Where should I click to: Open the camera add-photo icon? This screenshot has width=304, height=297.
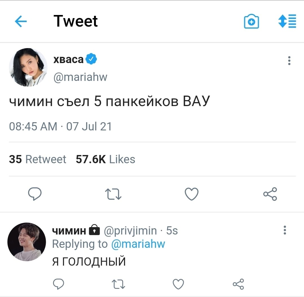click(251, 21)
